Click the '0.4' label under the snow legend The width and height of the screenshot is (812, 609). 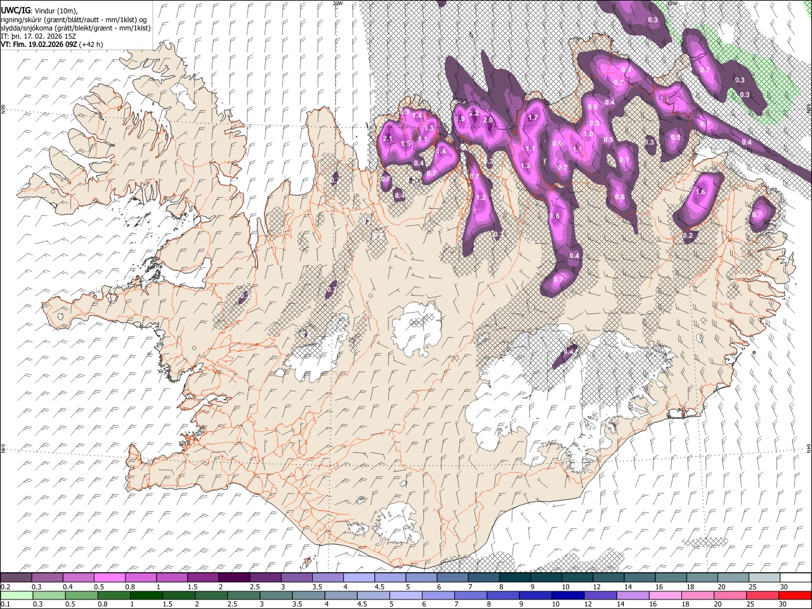pyautogui.click(x=68, y=586)
